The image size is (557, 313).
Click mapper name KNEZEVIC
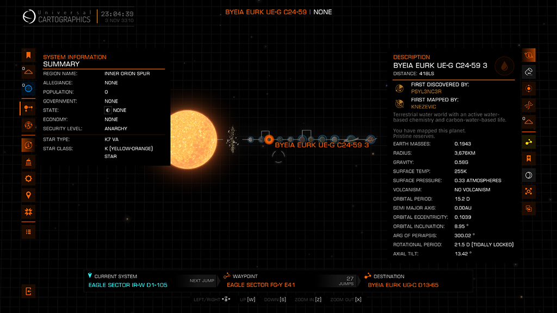[x=423, y=107]
